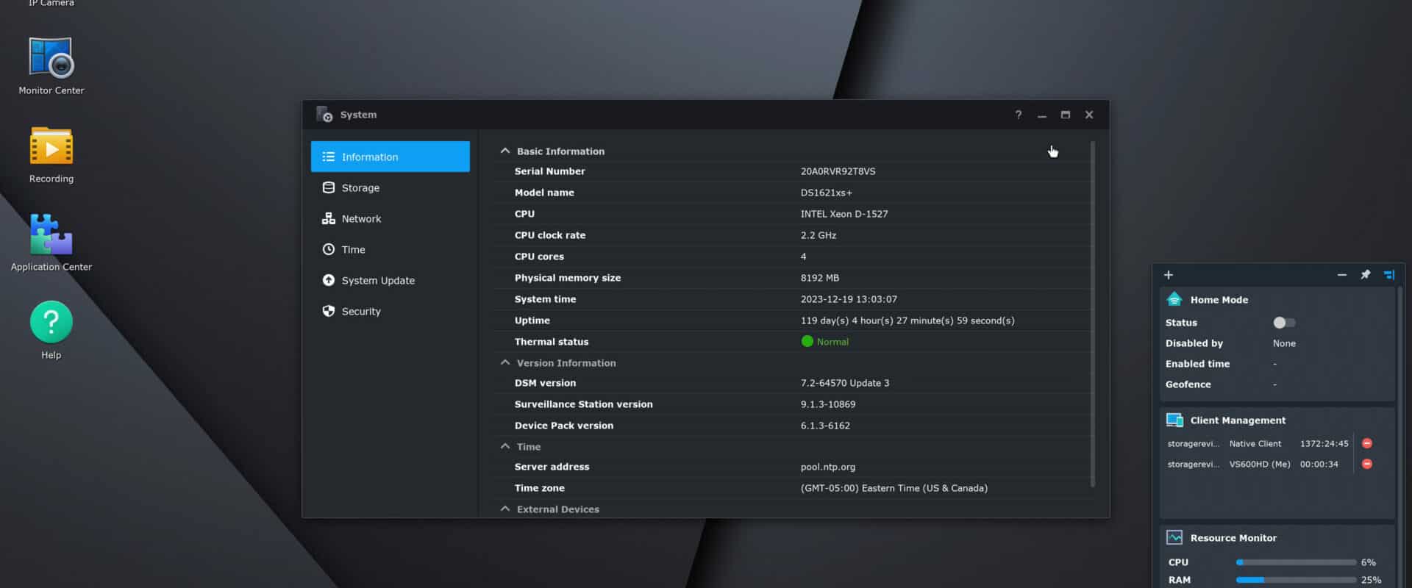Click the System window vertical scrollbar
The image size is (1412, 588).
pyautogui.click(x=1092, y=314)
